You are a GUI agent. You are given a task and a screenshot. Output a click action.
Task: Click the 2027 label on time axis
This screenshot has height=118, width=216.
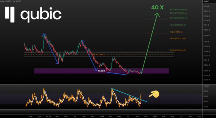click(x=155, y=116)
